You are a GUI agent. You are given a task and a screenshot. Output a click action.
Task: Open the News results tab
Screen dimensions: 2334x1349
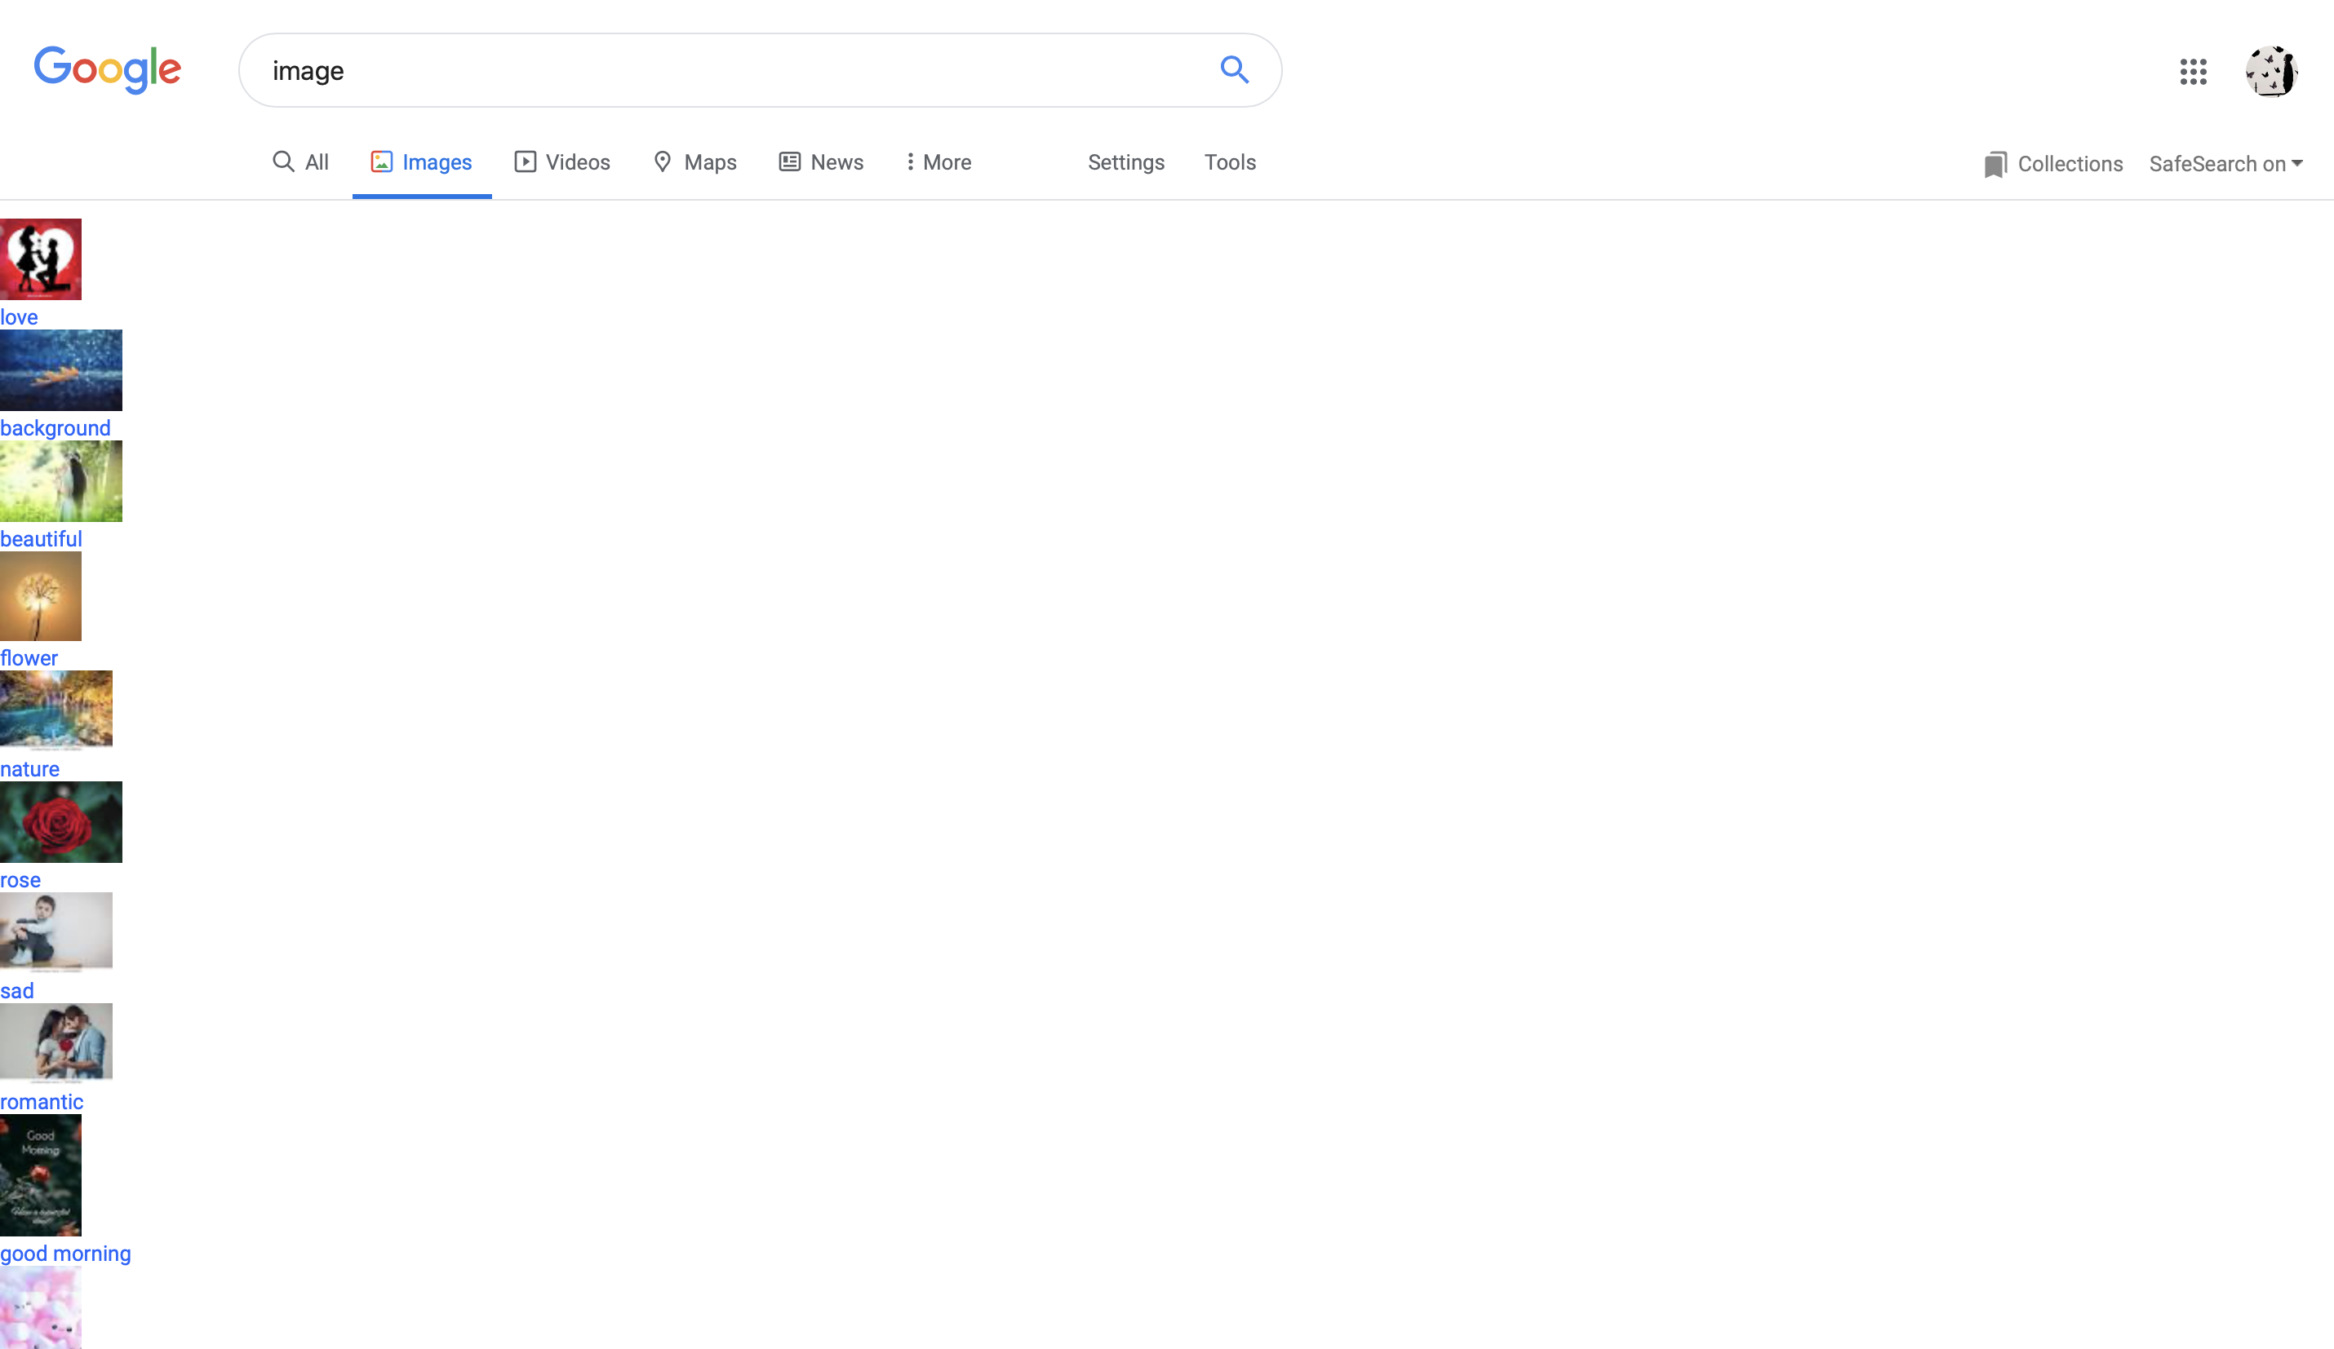click(x=821, y=162)
